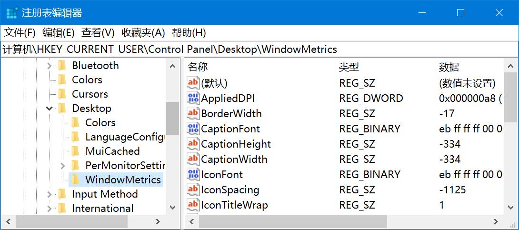Image resolution: width=519 pixels, height=230 pixels.
Task: Open the 查看(V) menu
Action: coord(98,33)
